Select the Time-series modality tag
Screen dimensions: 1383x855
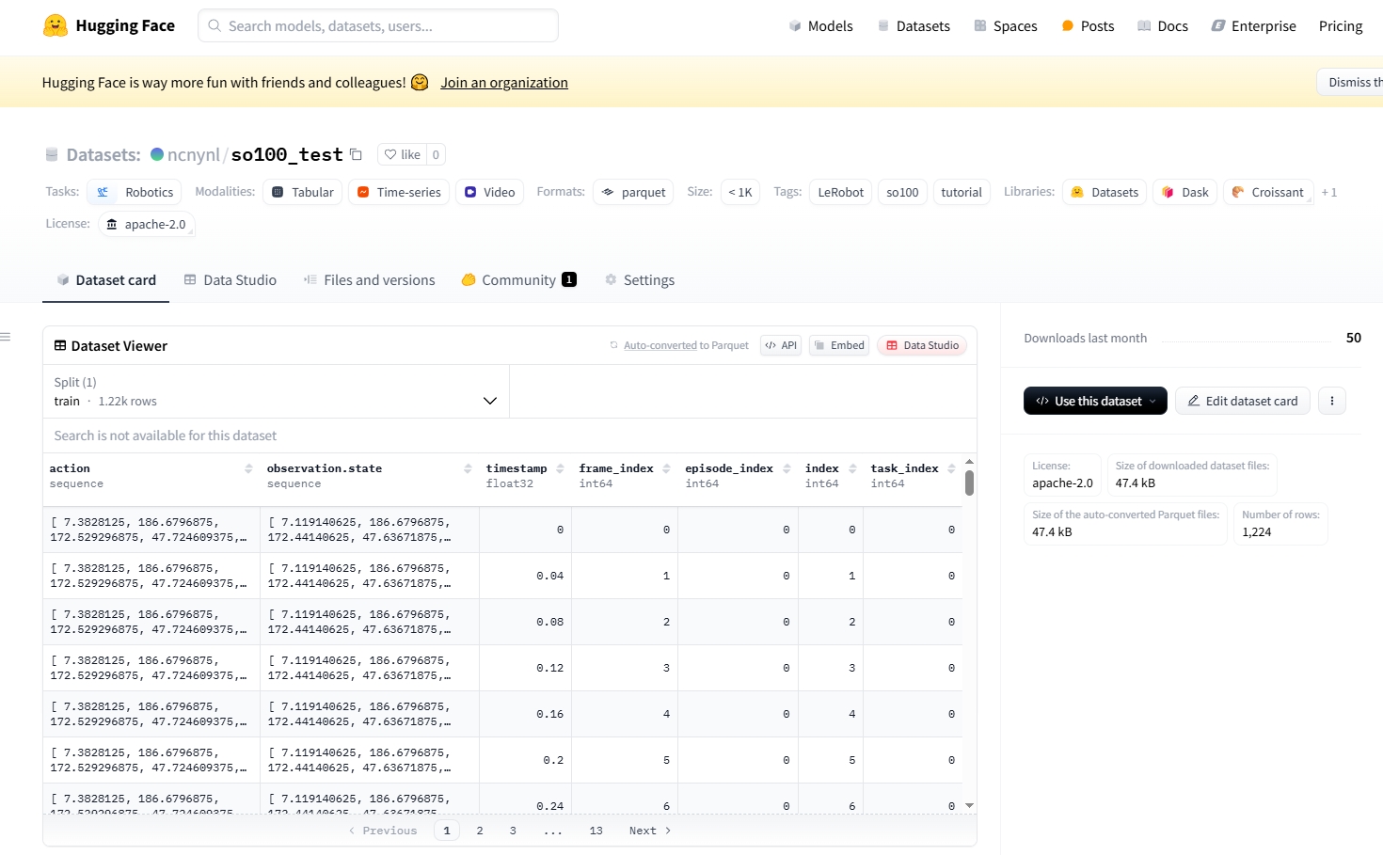pos(399,192)
